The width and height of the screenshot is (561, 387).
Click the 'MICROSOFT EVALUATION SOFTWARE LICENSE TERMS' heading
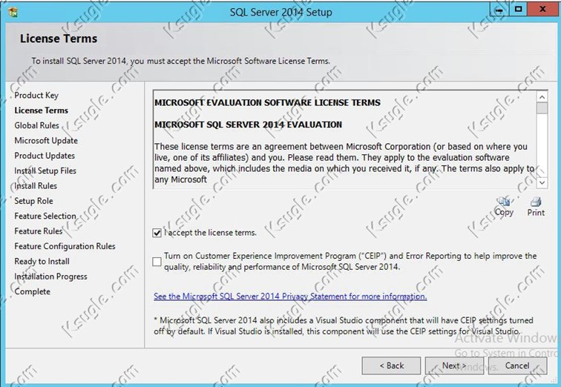click(x=268, y=102)
